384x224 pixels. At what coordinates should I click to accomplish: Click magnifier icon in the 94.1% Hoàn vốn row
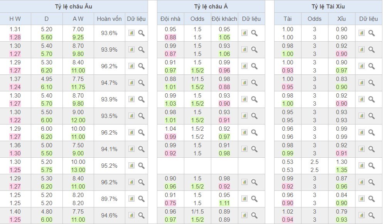point(141,149)
